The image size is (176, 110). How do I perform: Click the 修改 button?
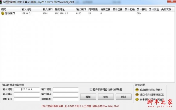(106, 97)
